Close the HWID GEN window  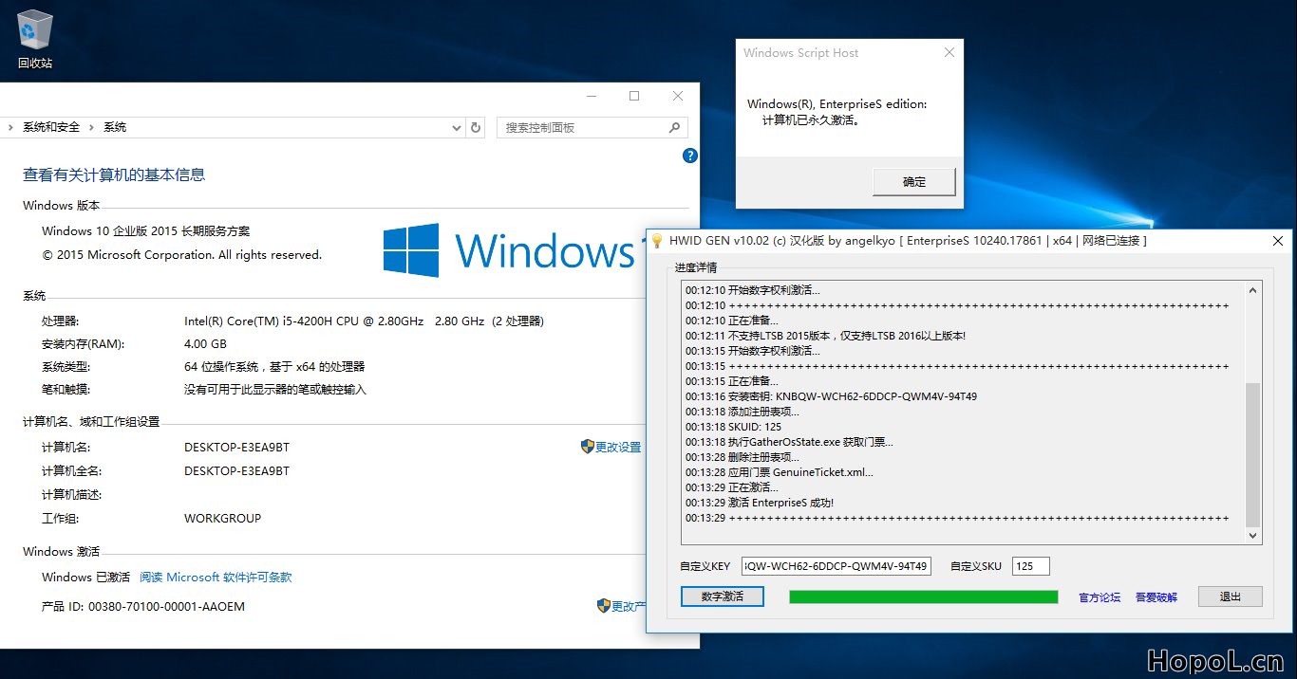point(1277,241)
